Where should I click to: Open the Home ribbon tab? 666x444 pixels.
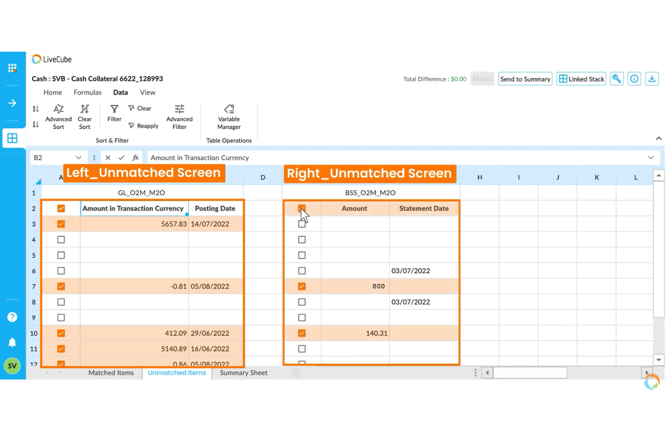click(53, 92)
